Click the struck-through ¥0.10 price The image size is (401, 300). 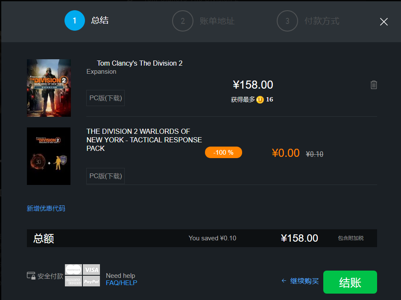click(x=315, y=154)
